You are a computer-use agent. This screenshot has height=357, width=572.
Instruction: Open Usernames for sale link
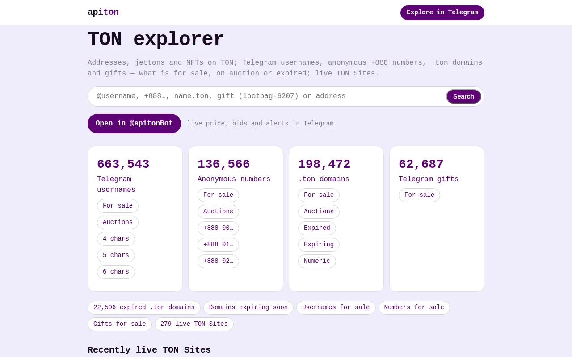[336, 307]
